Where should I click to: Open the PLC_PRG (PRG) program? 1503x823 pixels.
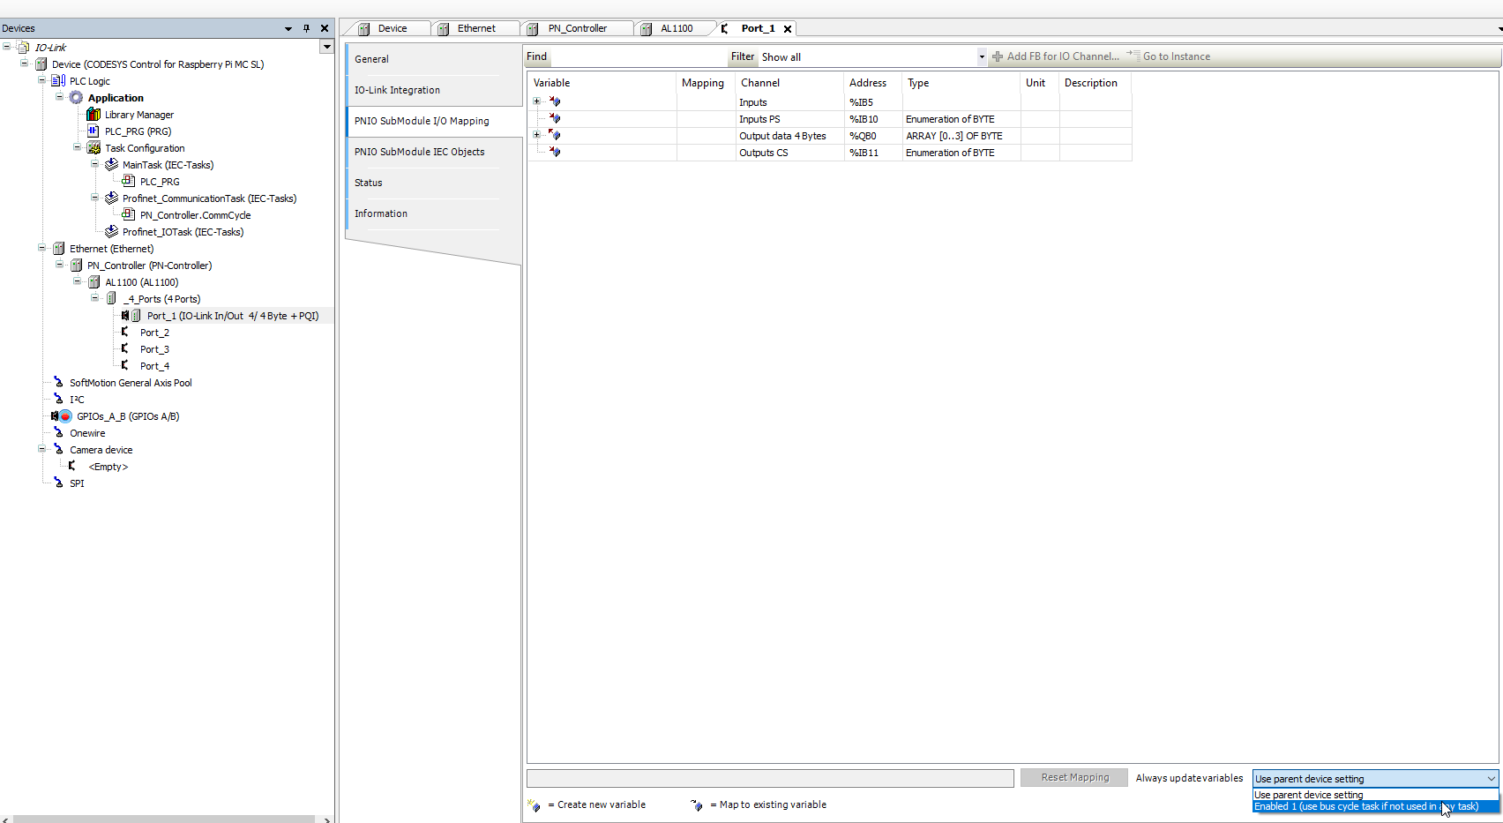(x=137, y=131)
